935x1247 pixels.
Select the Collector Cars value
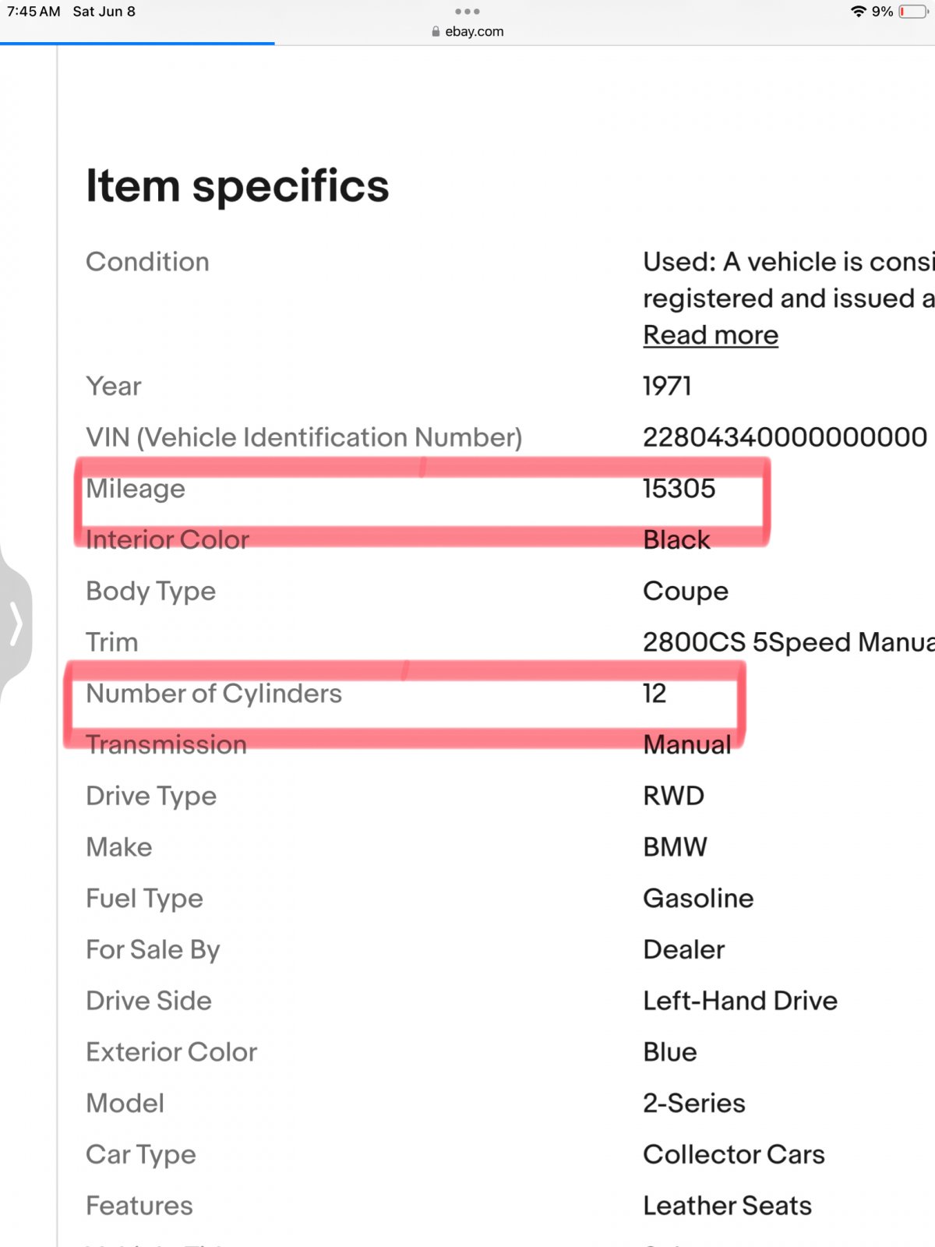pyautogui.click(x=733, y=1154)
